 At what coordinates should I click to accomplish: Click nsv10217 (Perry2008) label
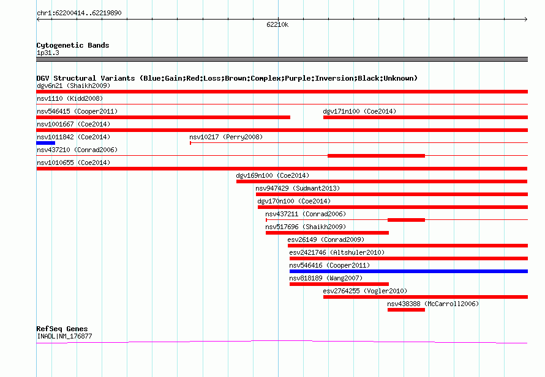point(226,137)
